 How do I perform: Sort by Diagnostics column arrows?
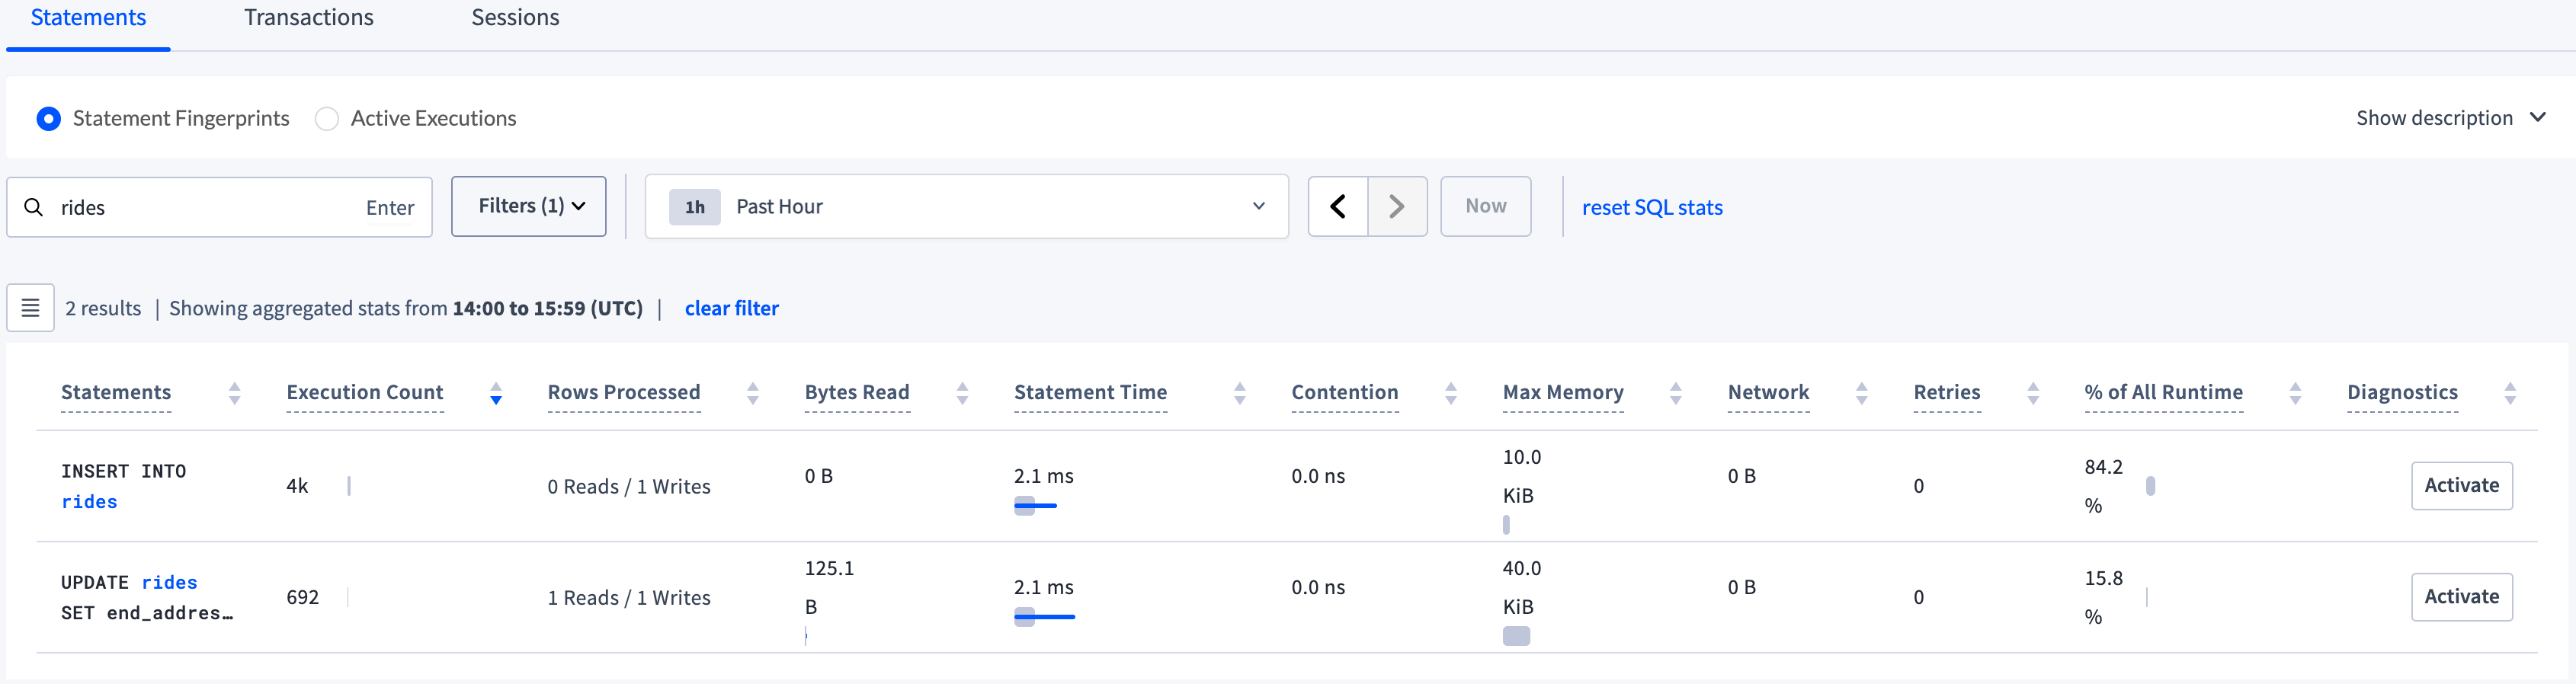2509,393
